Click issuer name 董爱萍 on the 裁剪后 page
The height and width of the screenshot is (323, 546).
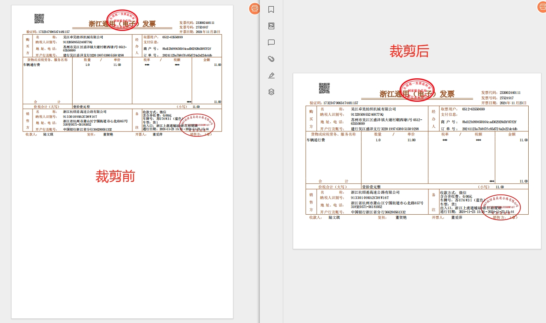(457, 218)
